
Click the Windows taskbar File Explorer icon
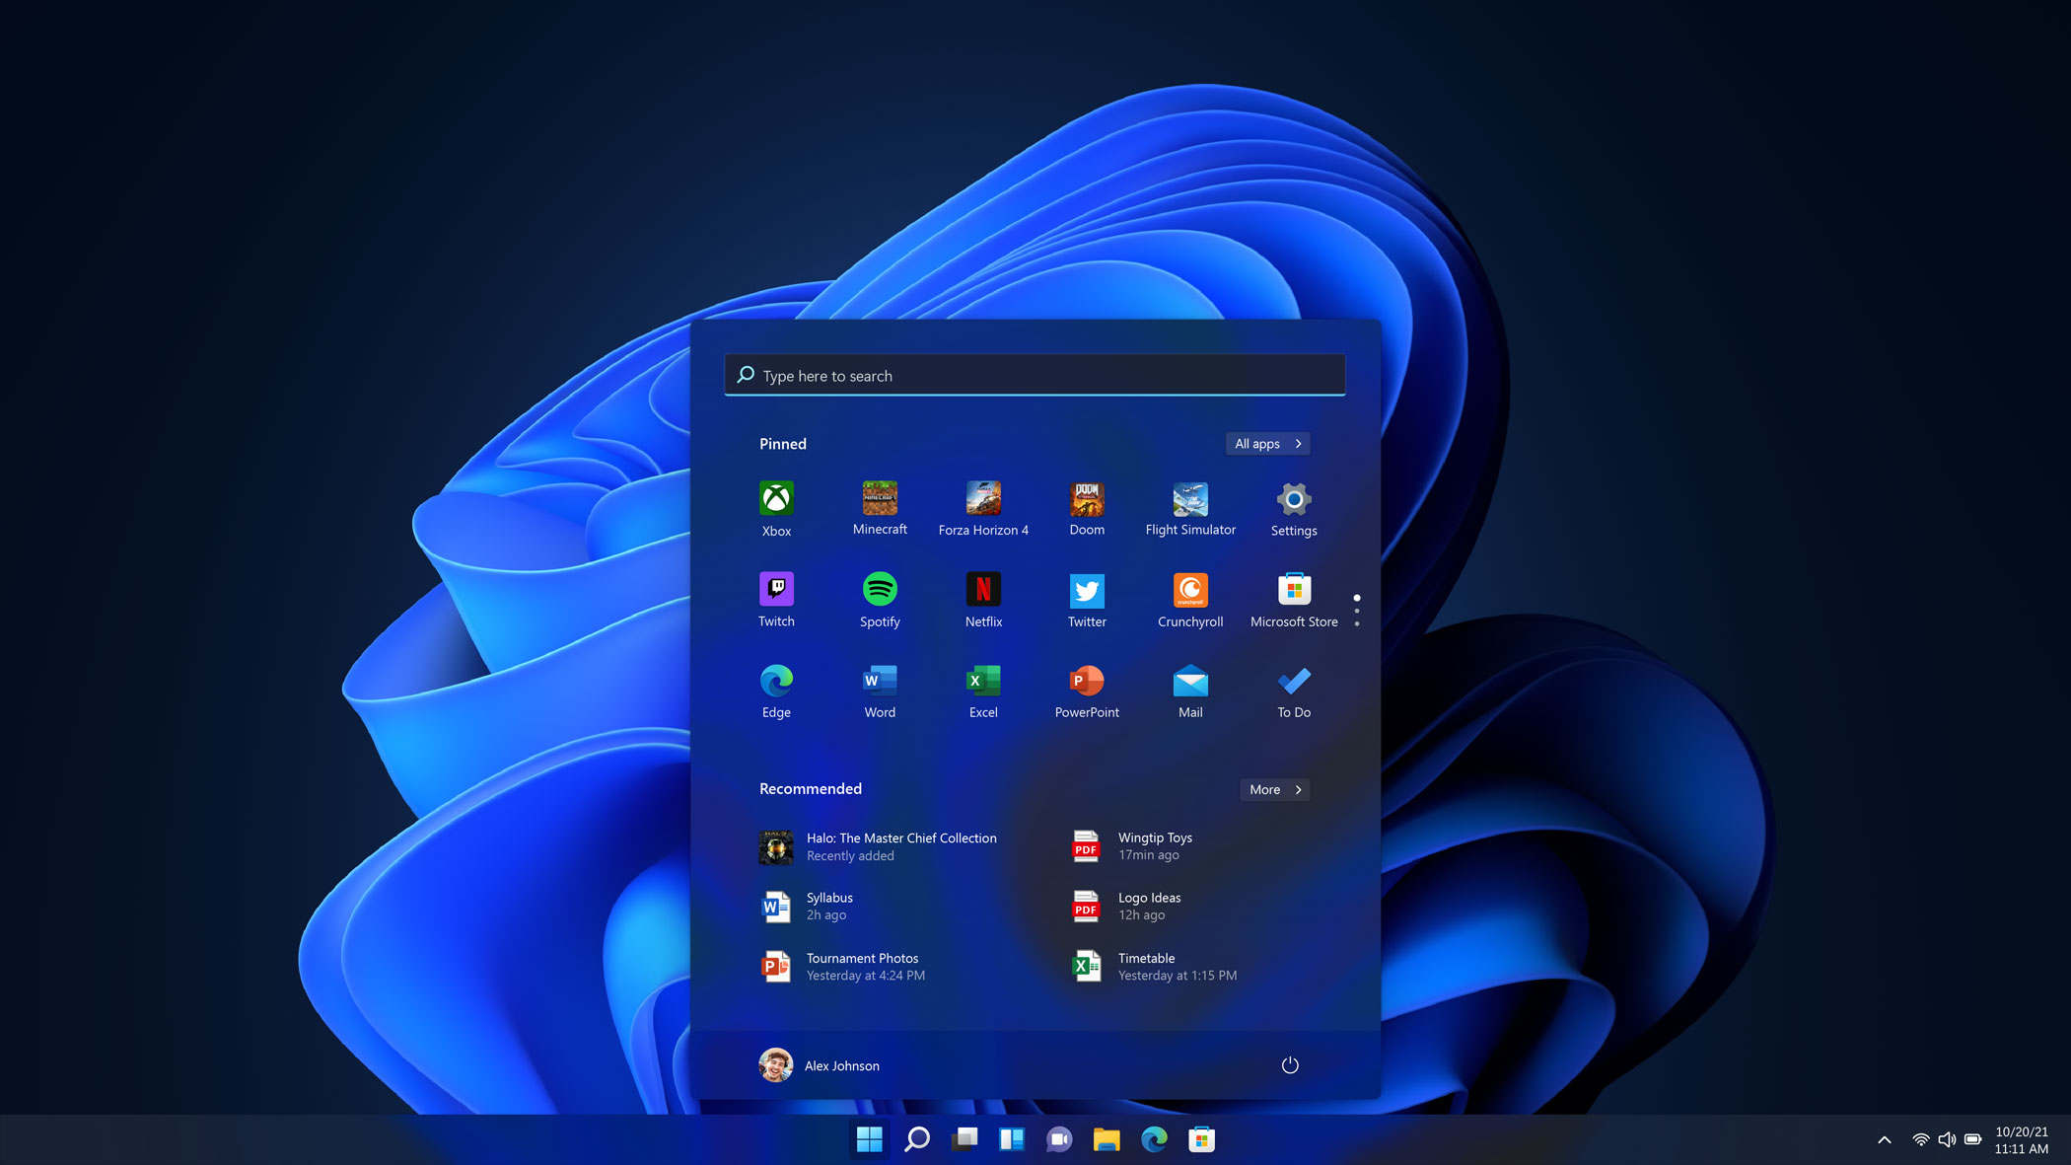click(1107, 1138)
